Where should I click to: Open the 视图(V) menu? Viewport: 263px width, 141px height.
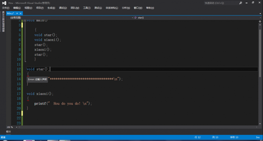28,8
